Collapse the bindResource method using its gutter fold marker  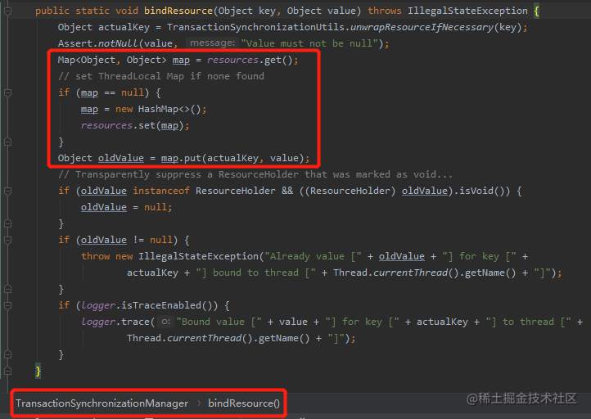7,11
